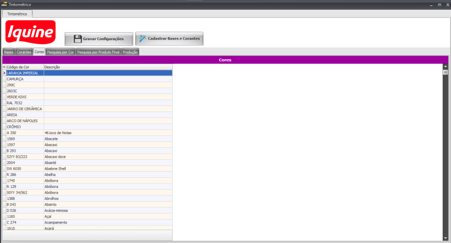
Task: Click the magic wand icon
Action: 142,38
